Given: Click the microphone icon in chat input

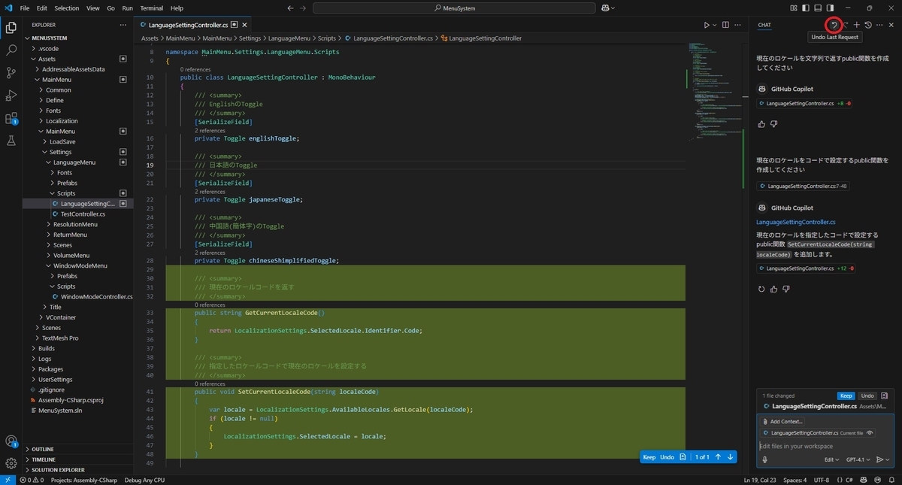Looking at the screenshot, I should pyautogui.click(x=764, y=459).
